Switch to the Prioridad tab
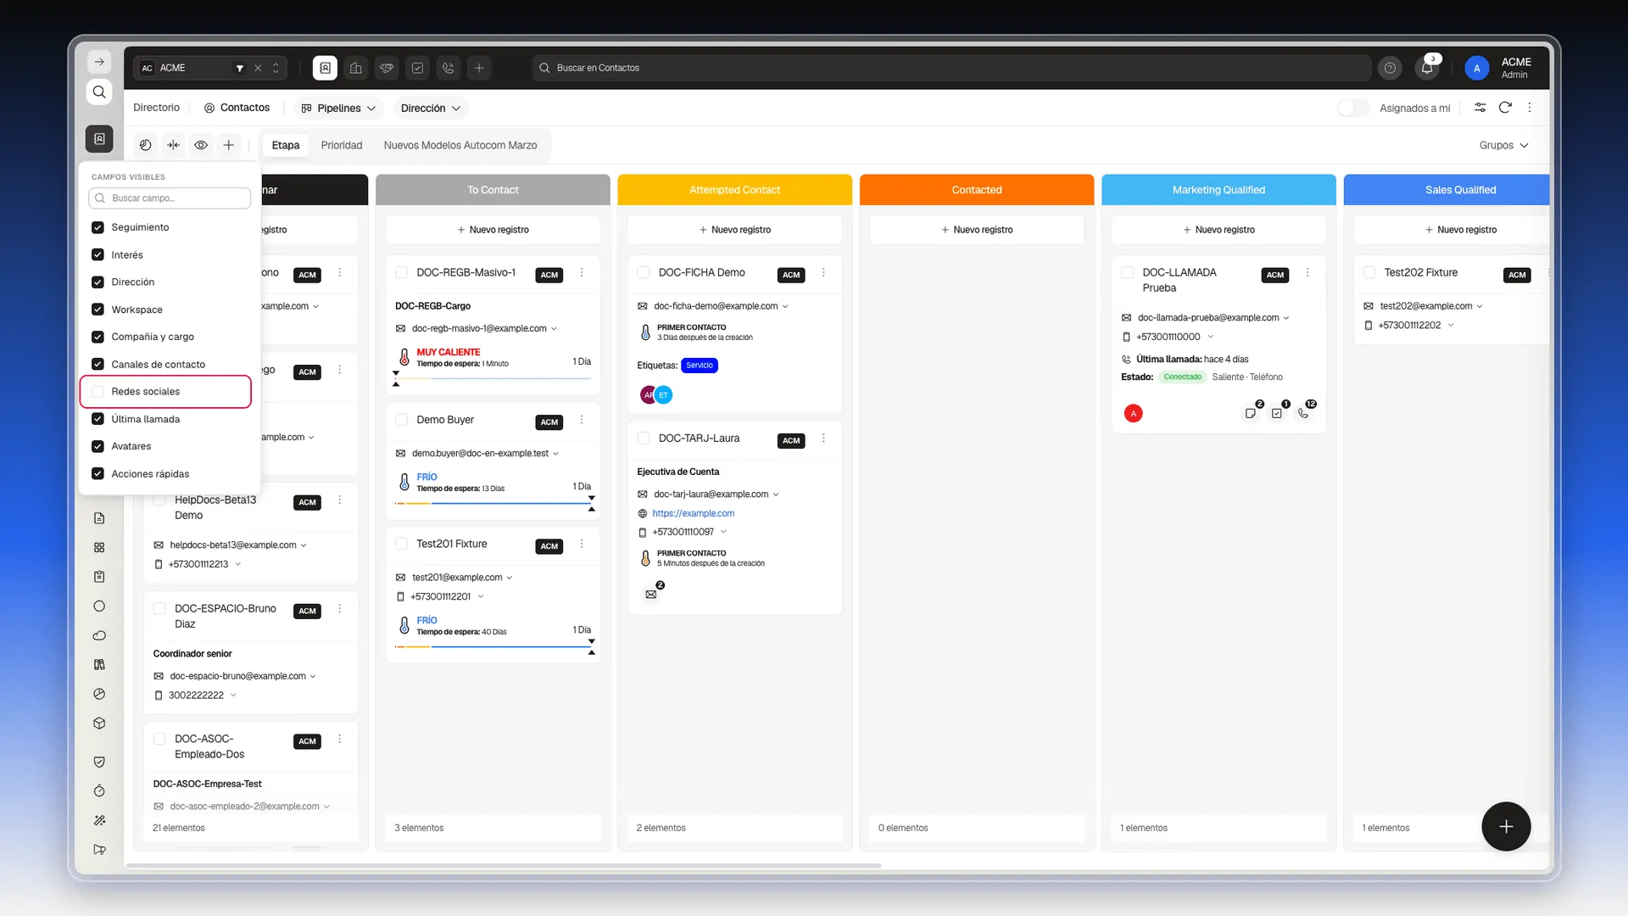Image resolution: width=1628 pixels, height=916 pixels. coord(342,145)
